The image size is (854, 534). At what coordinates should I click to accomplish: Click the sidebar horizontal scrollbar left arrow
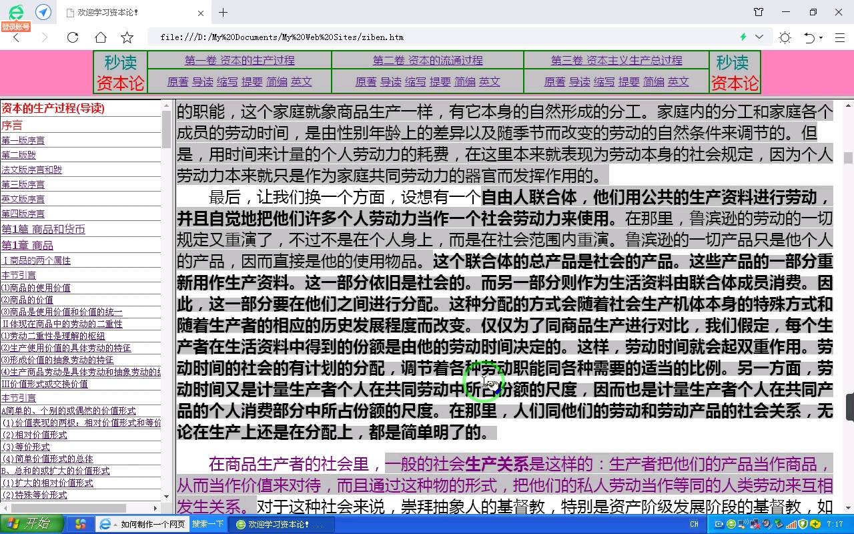5,509
